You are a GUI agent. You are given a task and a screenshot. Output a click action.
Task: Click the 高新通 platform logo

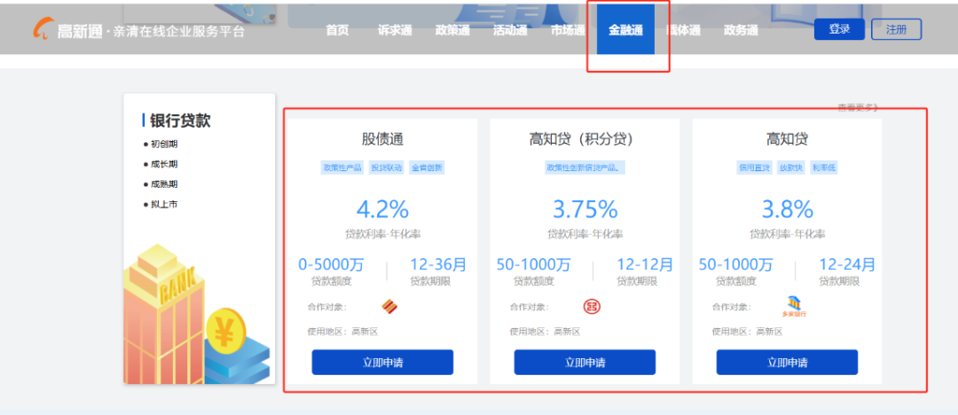click(x=67, y=30)
